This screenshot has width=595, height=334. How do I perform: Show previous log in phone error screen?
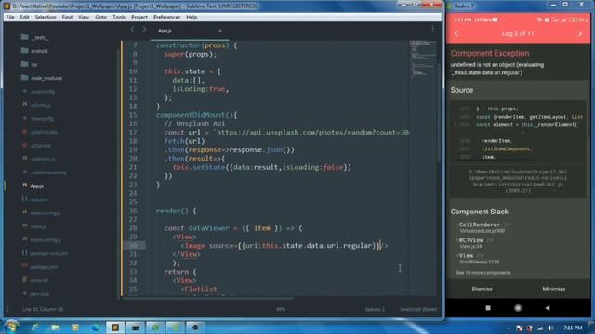pos(456,33)
